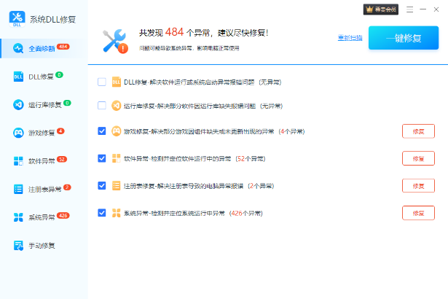Viewport: 448px width, 299px height.
Task: Click the 重新扫描 link
Action: [349, 38]
